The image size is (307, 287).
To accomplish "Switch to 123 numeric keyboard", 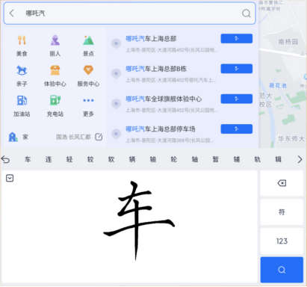I will click(x=282, y=241).
